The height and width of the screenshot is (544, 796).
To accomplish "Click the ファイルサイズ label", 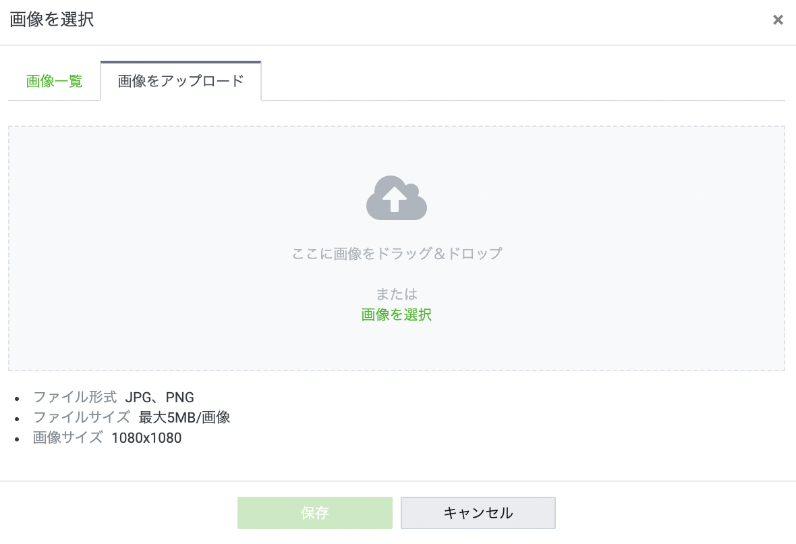I will pos(81,417).
